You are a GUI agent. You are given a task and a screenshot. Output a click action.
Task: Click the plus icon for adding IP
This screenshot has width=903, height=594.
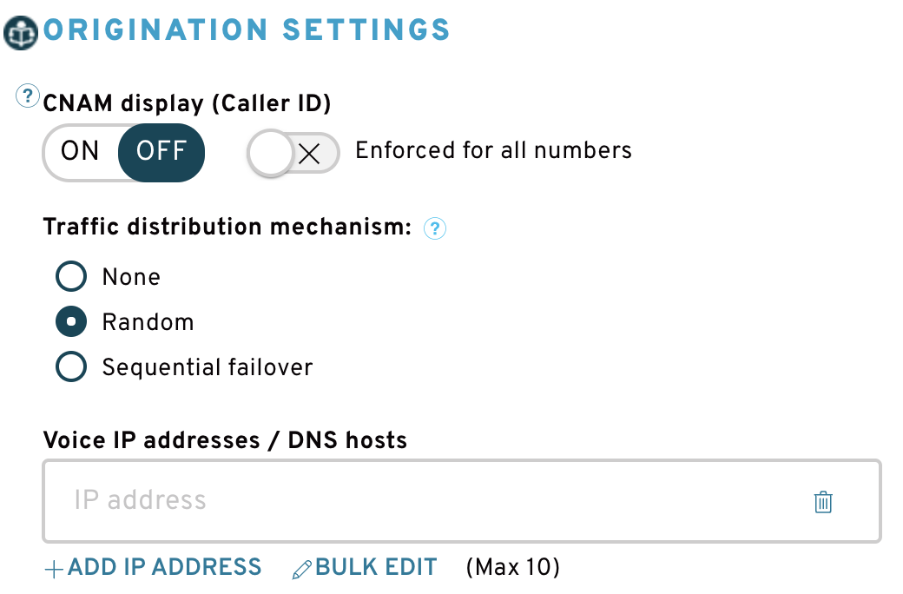point(54,569)
